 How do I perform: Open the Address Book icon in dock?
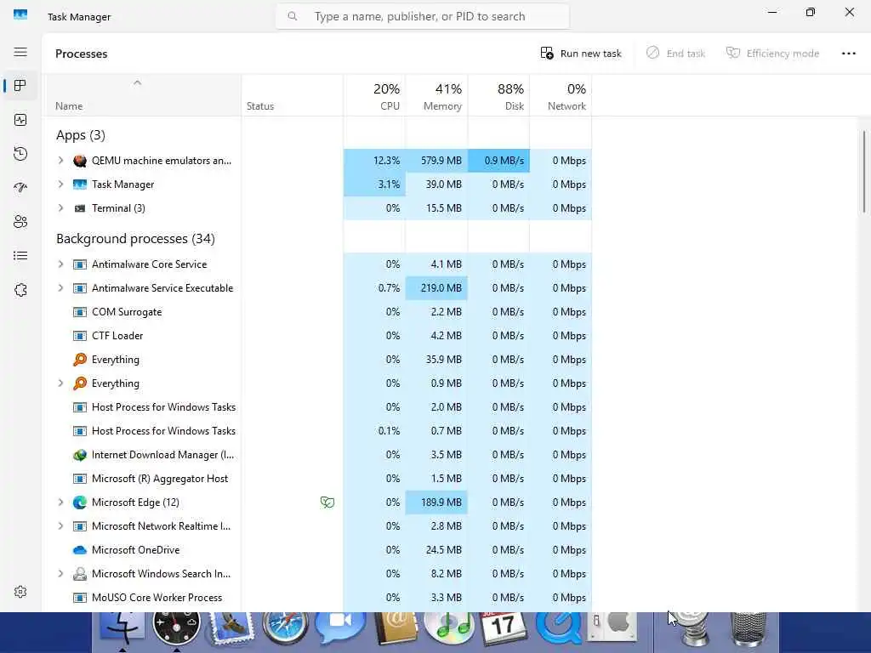click(x=396, y=630)
